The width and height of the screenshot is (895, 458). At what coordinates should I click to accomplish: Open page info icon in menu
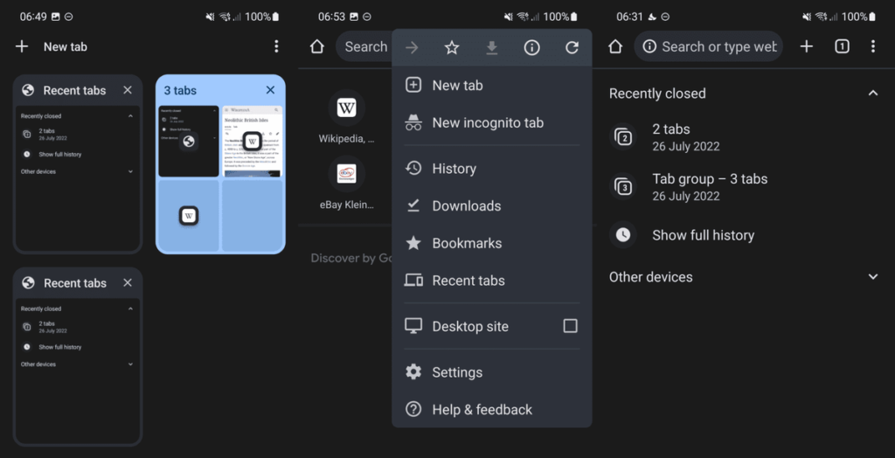[532, 48]
